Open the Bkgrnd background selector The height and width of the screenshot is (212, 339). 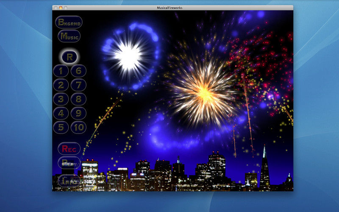click(69, 22)
